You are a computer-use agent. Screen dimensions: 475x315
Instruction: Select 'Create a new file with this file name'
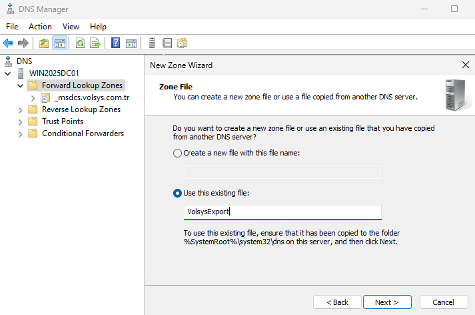pos(177,153)
